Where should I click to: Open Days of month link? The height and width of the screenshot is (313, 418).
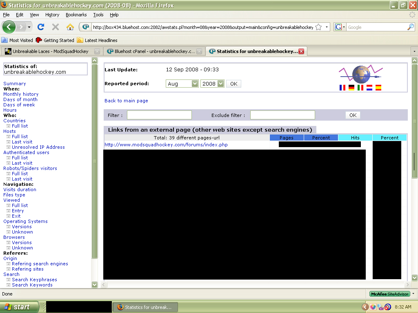(20, 99)
